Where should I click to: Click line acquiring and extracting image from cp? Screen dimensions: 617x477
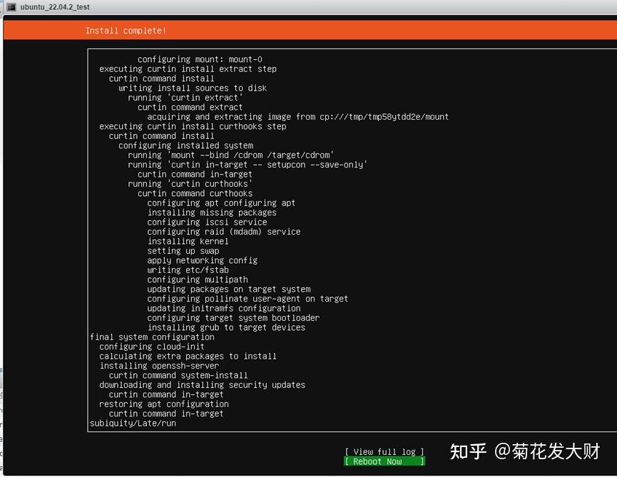tap(298, 117)
